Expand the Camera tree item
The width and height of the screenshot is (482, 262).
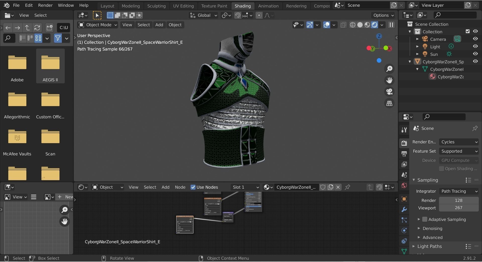click(417, 39)
